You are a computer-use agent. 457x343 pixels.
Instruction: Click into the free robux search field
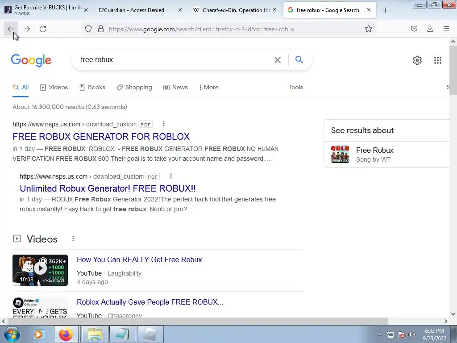point(175,60)
